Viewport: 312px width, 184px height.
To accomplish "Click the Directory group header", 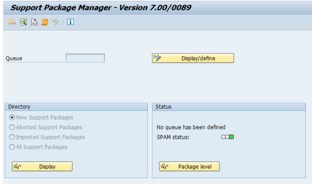I will [76, 107].
